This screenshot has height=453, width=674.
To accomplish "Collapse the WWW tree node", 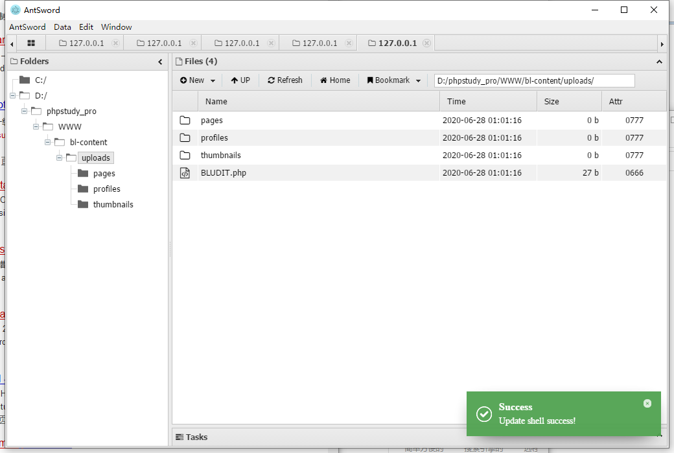I will [x=36, y=126].
